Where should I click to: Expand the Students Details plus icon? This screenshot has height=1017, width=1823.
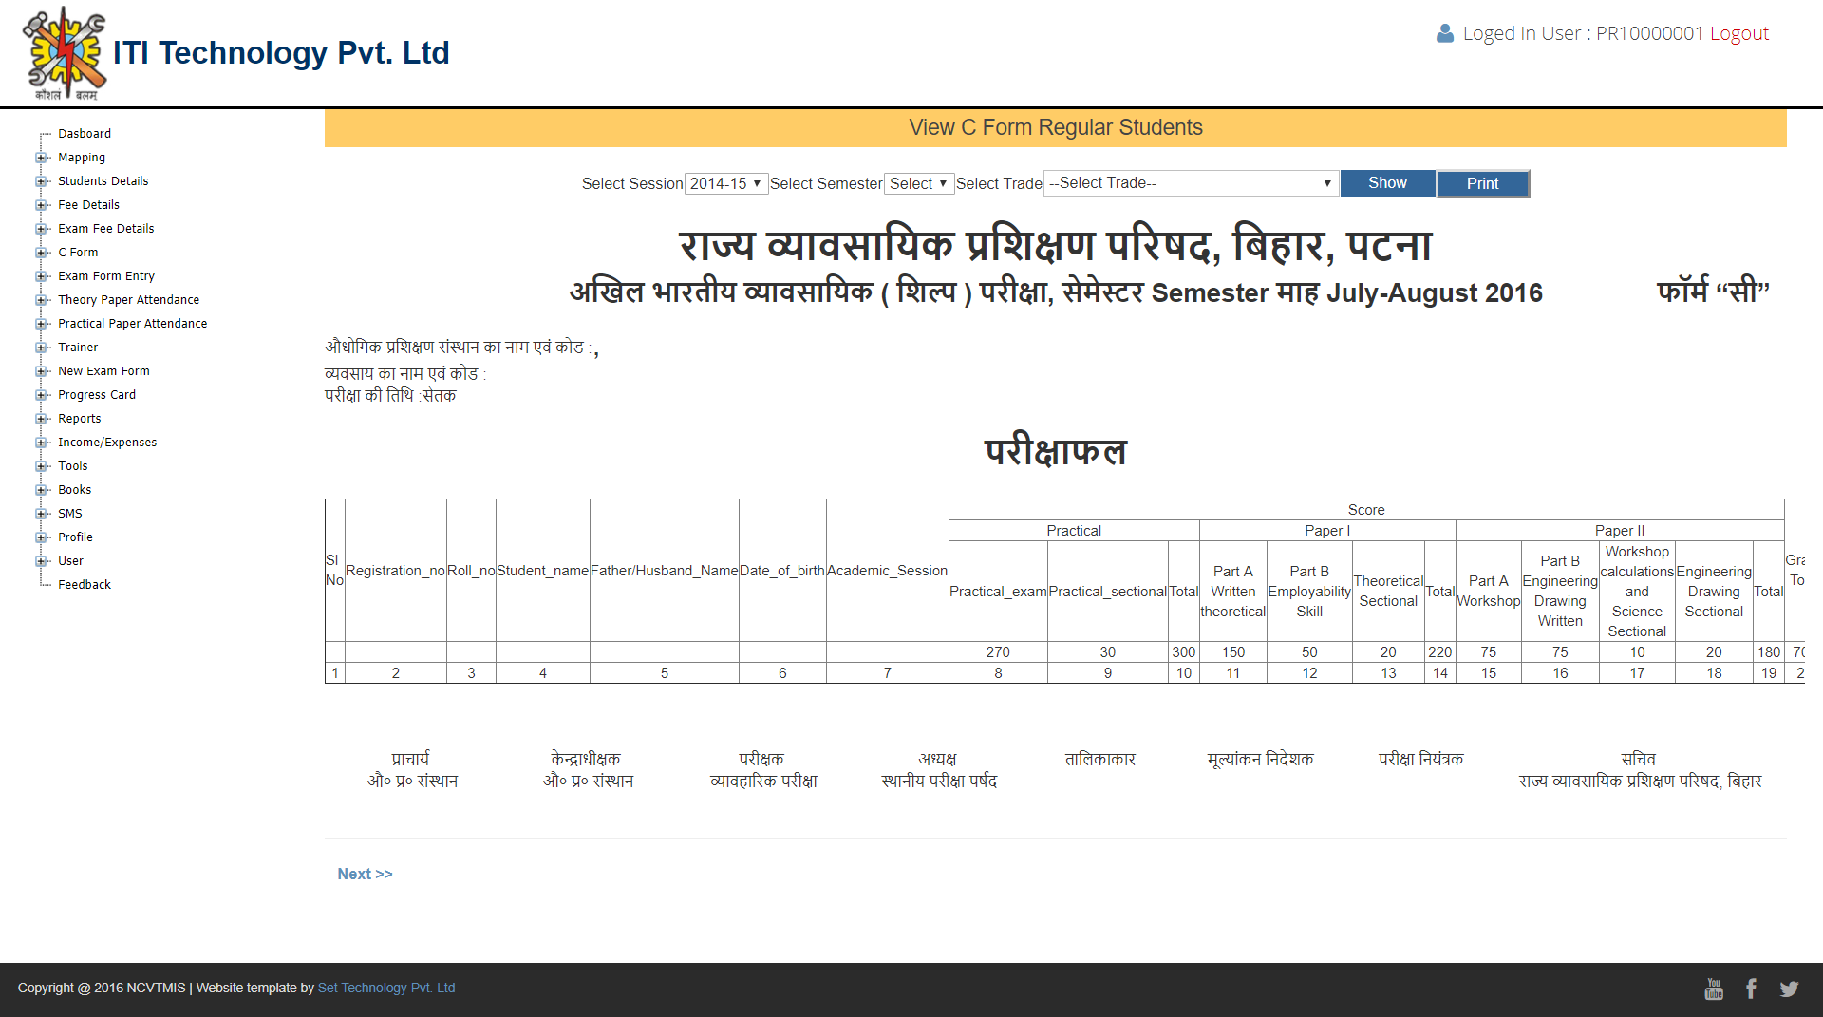coord(41,181)
